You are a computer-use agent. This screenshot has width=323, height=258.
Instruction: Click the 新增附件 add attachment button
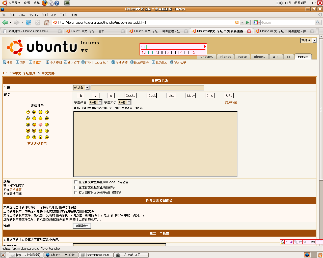[82, 226]
